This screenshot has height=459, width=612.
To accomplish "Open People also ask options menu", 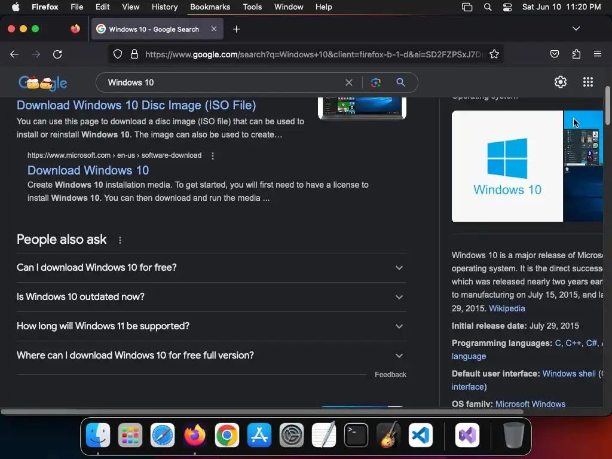I will tap(120, 240).
